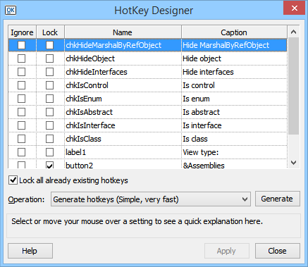Click the Close button
Viewport: 308px width, 267px height.
277,251
